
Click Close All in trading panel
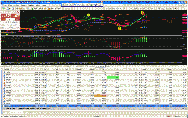[x=15, y=22]
